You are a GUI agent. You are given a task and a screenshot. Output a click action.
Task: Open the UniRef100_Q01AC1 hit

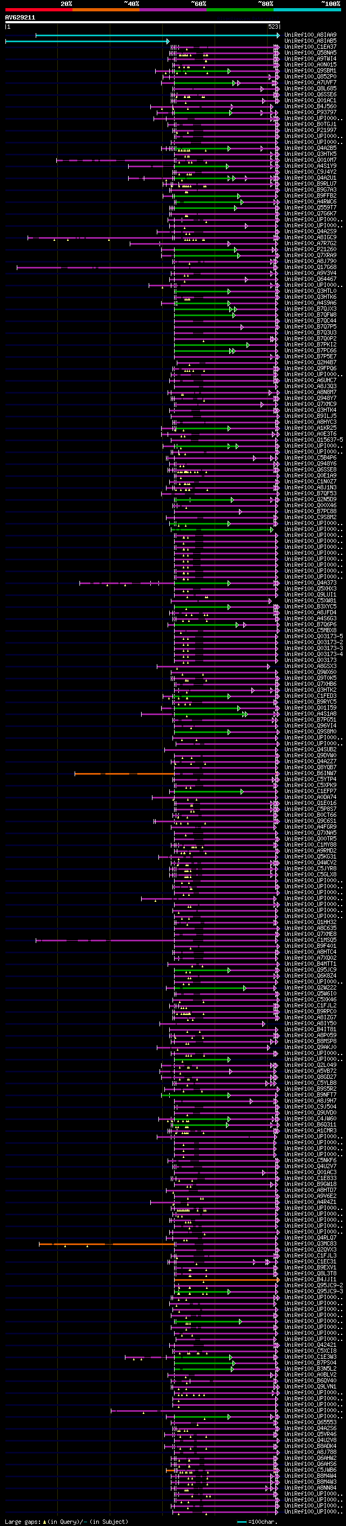pos(310,100)
